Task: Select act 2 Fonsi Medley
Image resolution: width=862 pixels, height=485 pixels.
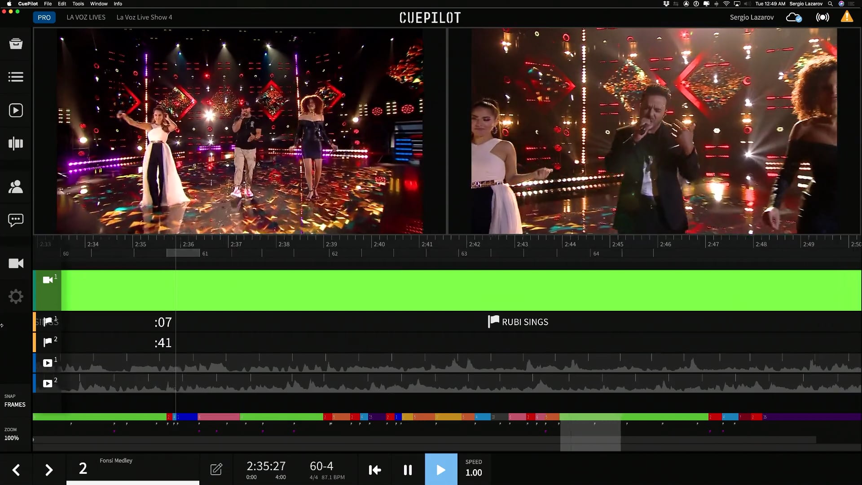Action: [133, 468]
